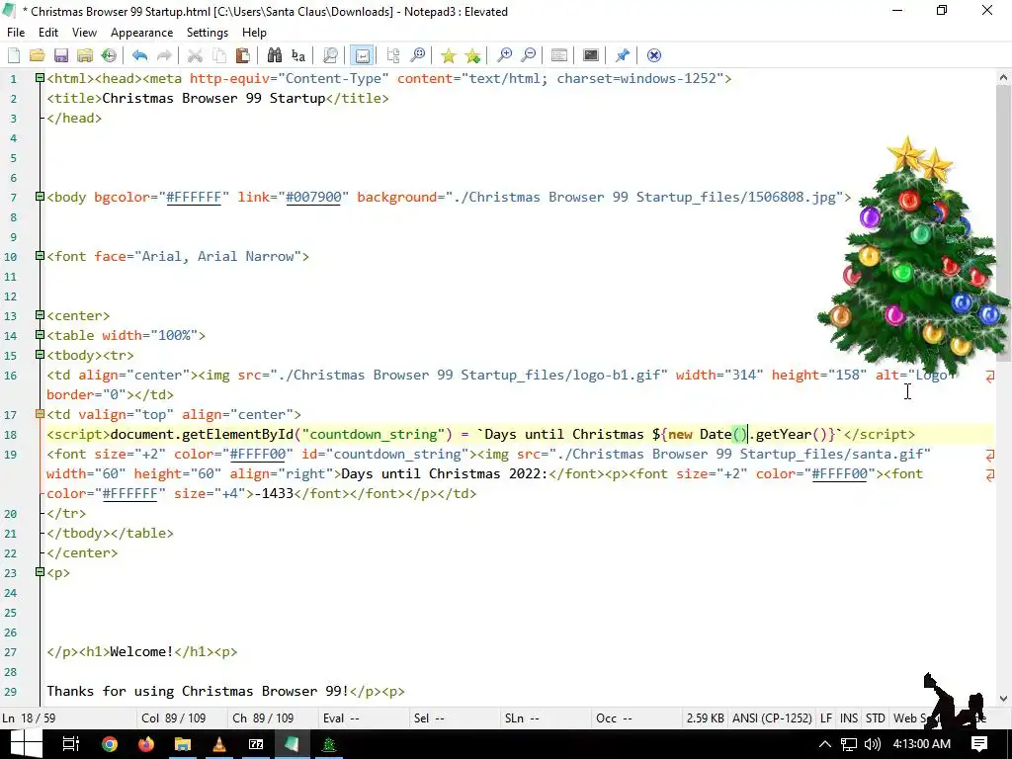
Task: Open Task View on the taskbar
Action: (x=71, y=744)
